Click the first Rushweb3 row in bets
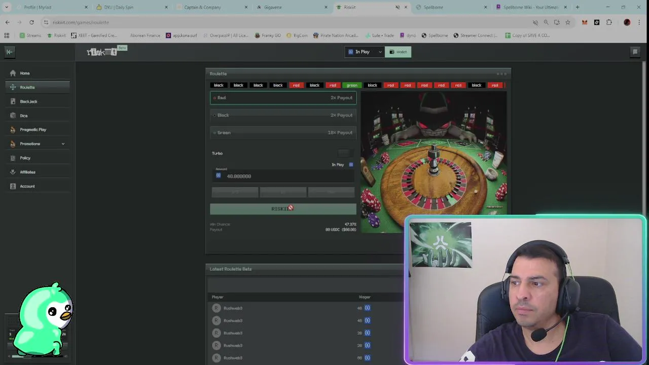Screen dimensions: 649x365 pos(304,308)
